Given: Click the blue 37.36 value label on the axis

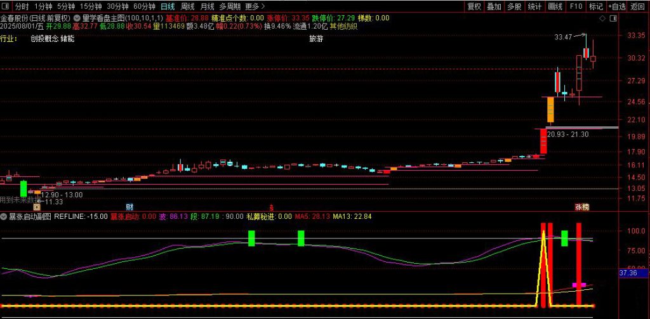Looking at the screenshot, I should [x=628, y=273].
